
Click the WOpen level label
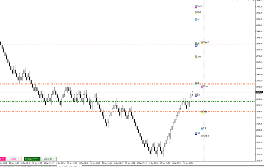coord(205,42)
